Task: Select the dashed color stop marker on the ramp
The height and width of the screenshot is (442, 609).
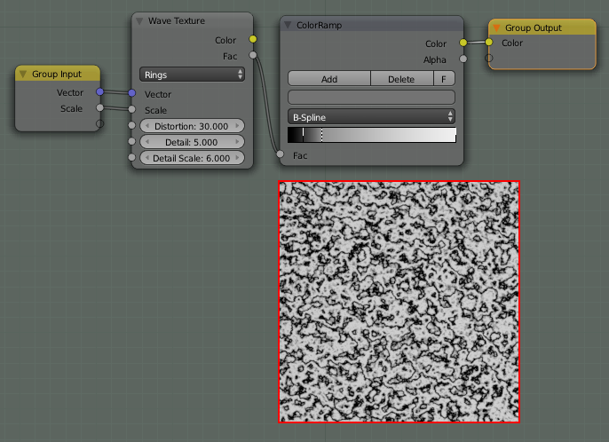Action: [x=321, y=135]
